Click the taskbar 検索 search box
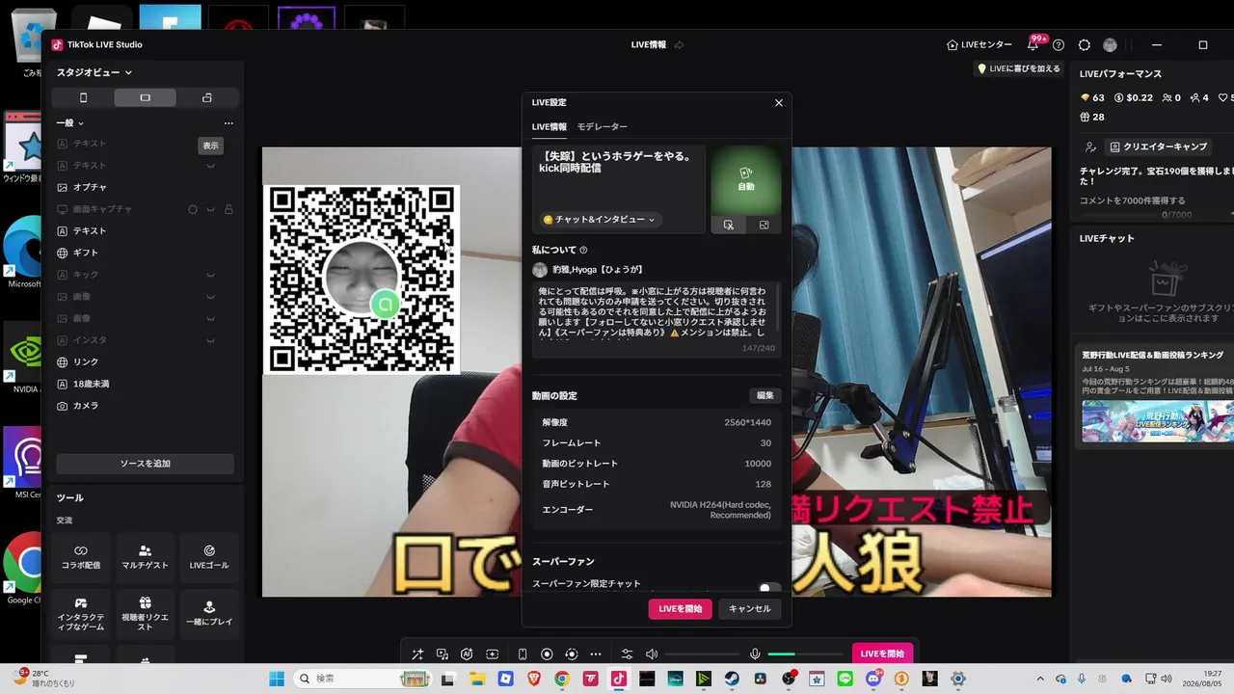 pos(362,679)
